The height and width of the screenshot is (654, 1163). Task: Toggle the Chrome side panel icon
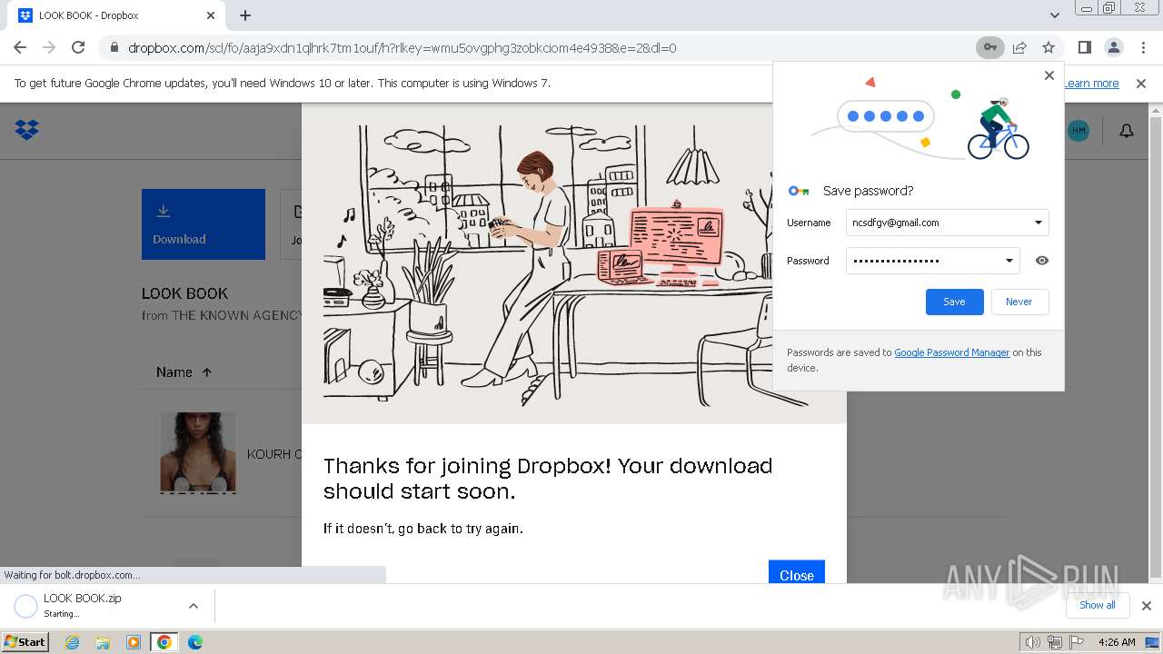(x=1084, y=47)
